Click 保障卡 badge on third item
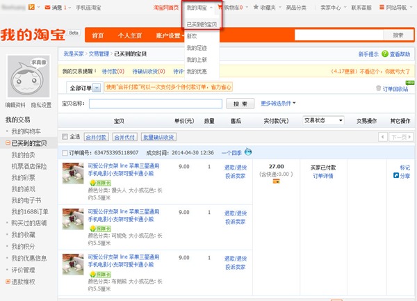The height and width of the screenshot is (301, 417). click(101, 274)
